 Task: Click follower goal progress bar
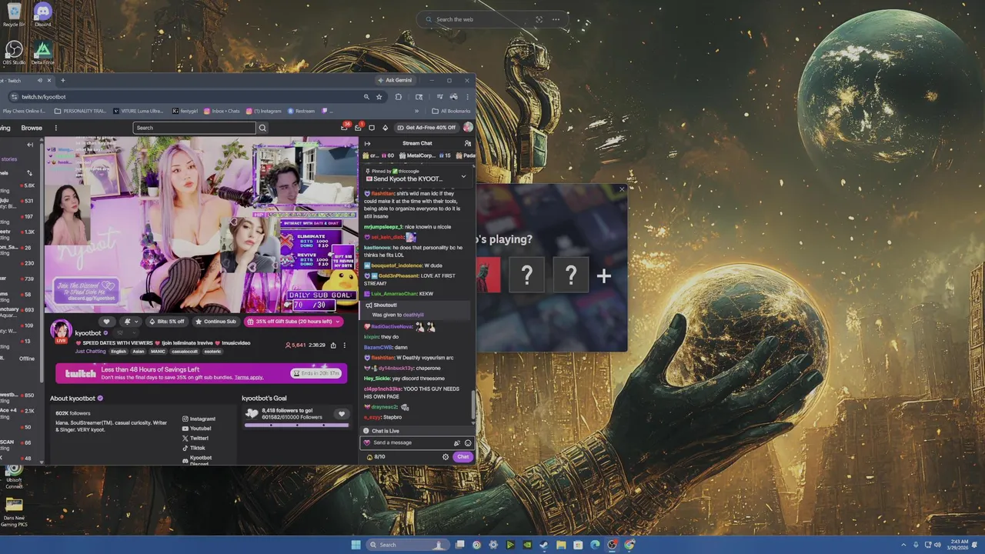(296, 425)
